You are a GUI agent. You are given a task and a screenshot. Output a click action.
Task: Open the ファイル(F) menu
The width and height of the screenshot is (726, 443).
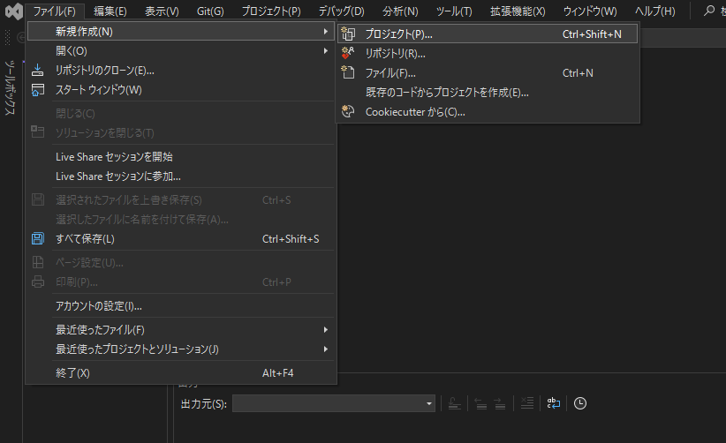pyautogui.click(x=55, y=11)
